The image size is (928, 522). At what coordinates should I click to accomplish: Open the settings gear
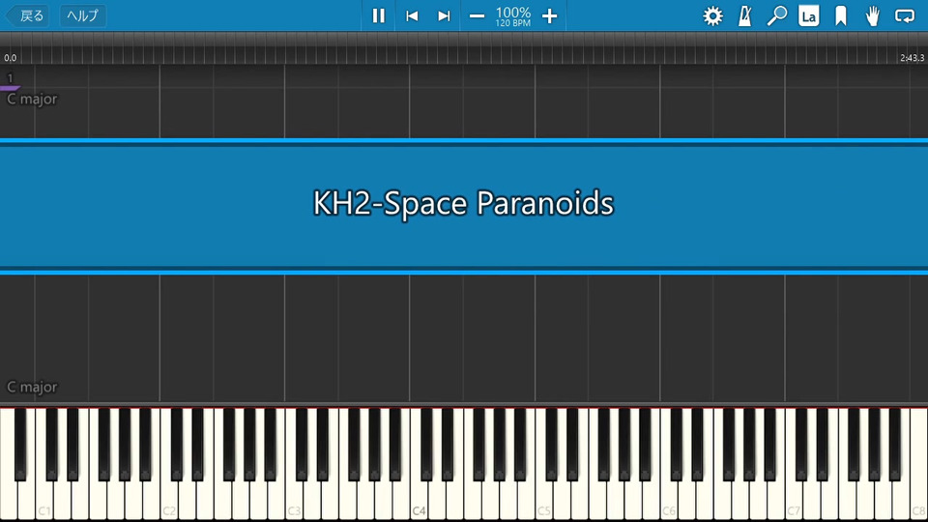tap(712, 16)
